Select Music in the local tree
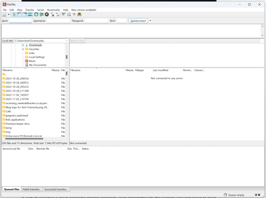The width and height of the screenshot is (266, 198). pos(32,61)
